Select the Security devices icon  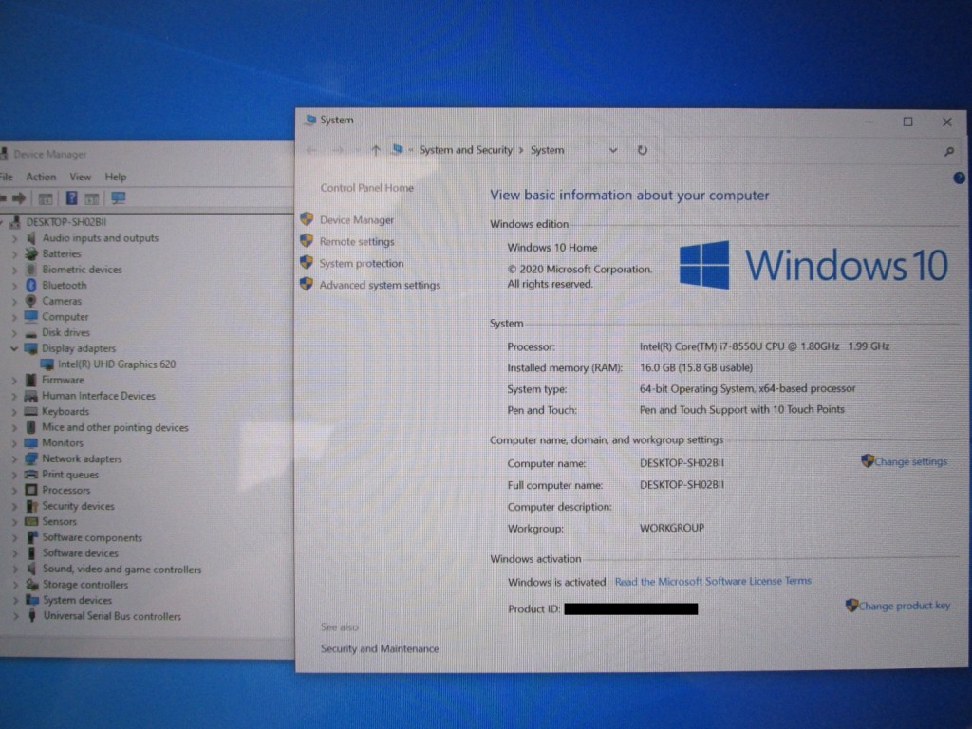pos(31,507)
